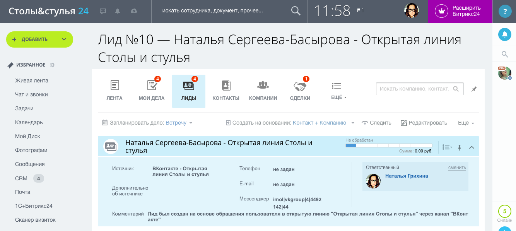Switch to ЛИДЫ tab
Viewport: 516px width, 231px height.
click(189, 91)
